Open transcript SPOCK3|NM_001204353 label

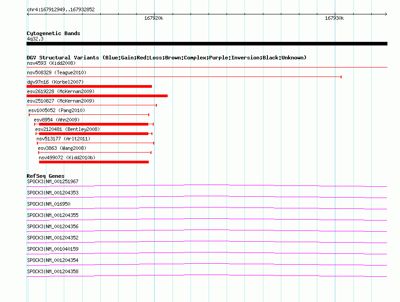coord(53,193)
